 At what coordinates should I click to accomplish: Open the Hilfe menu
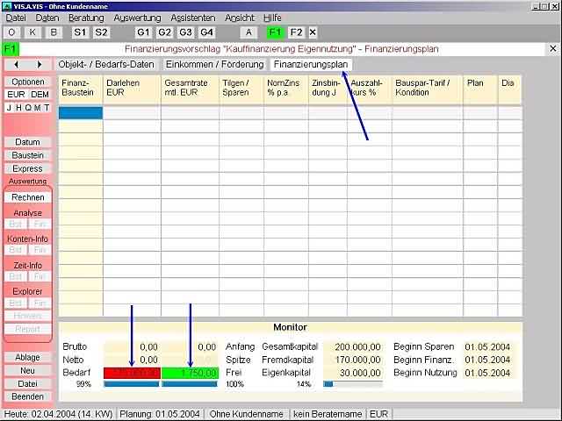pos(272,18)
